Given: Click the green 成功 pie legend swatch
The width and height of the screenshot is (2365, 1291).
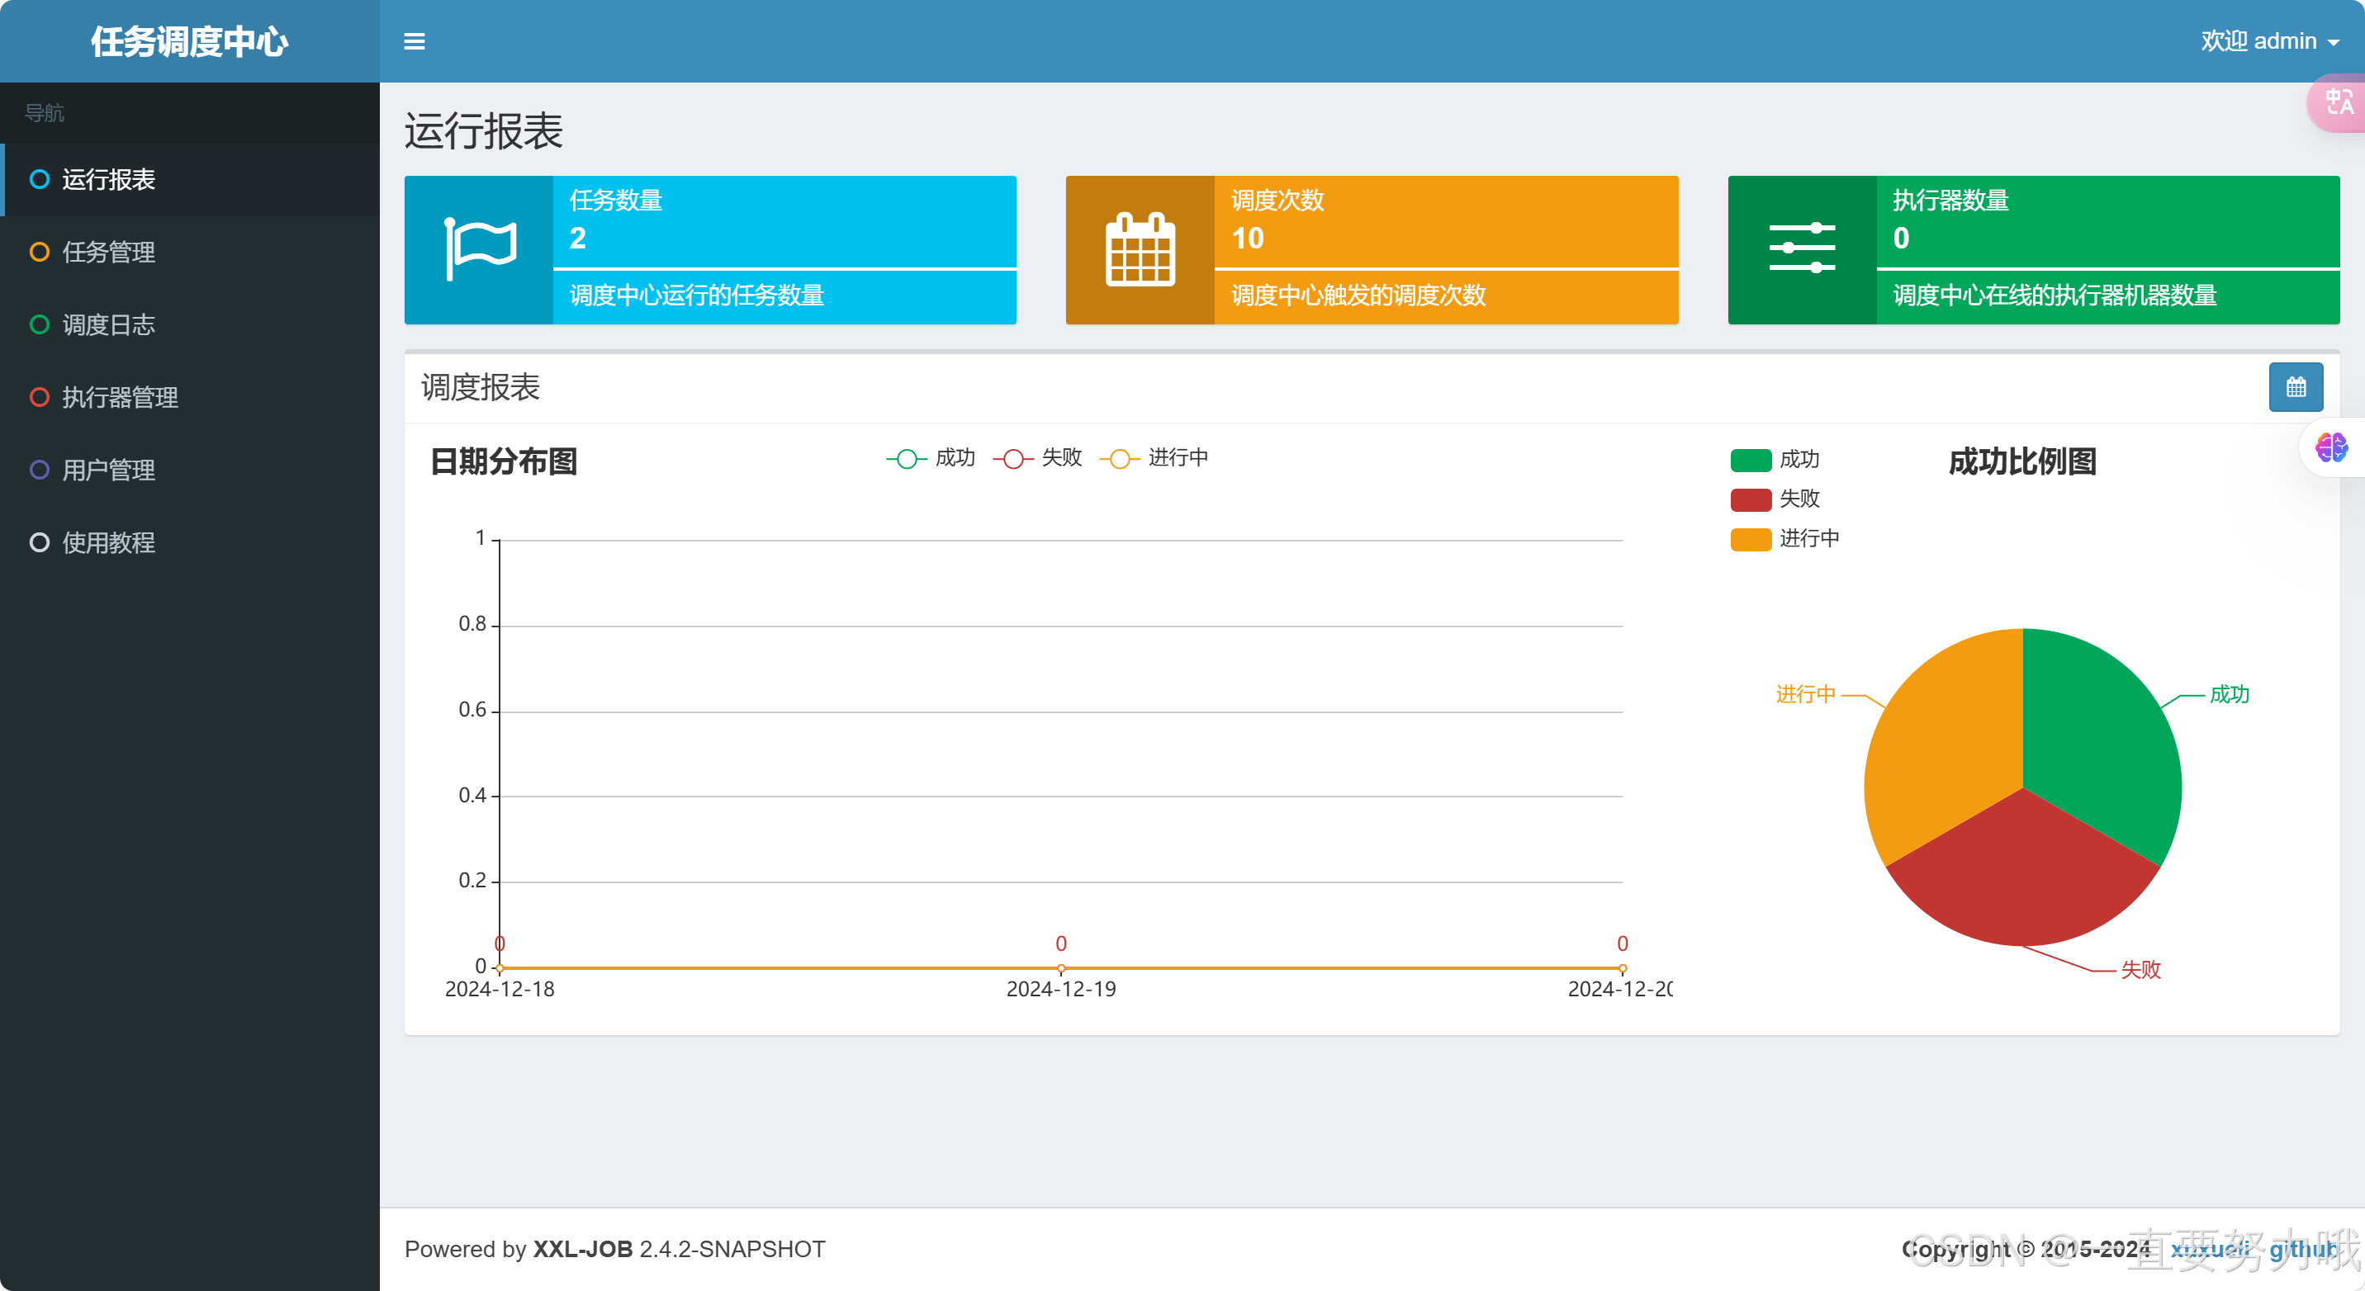Looking at the screenshot, I should click(x=1750, y=460).
